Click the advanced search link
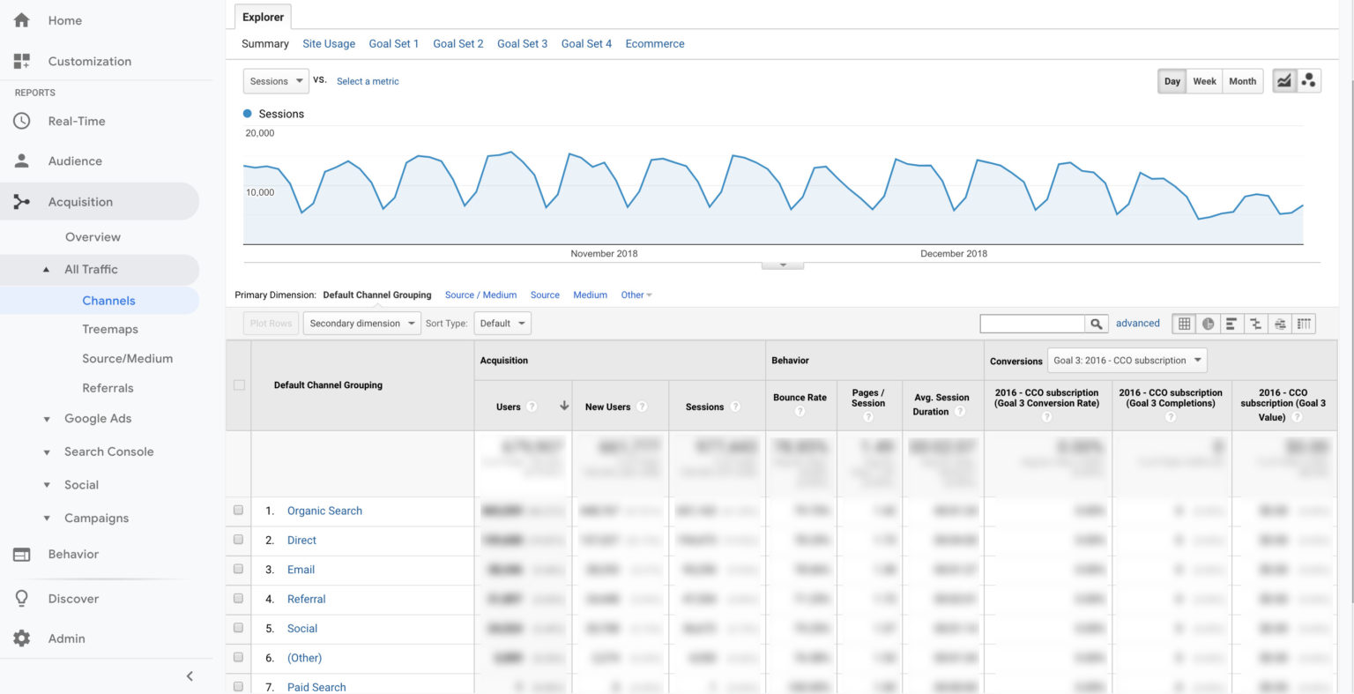The height and width of the screenshot is (694, 1354). tap(1137, 323)
